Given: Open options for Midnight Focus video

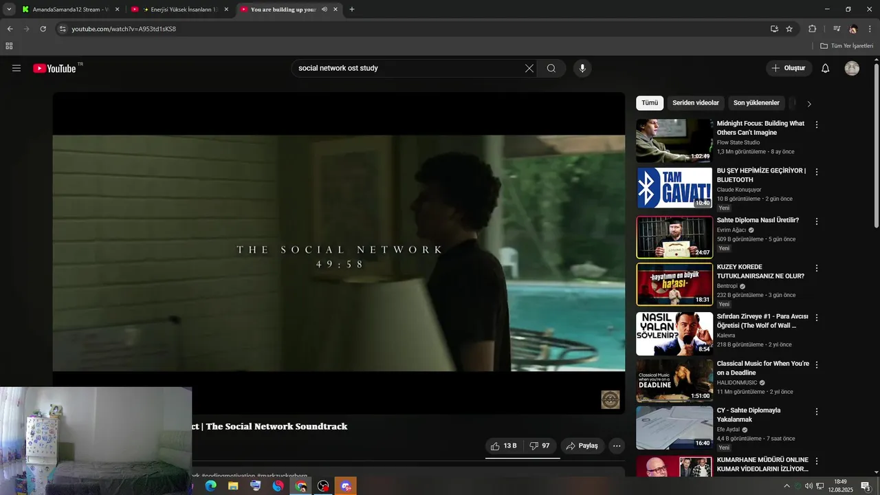Looking at the screenshot, I should click(817, 125).
